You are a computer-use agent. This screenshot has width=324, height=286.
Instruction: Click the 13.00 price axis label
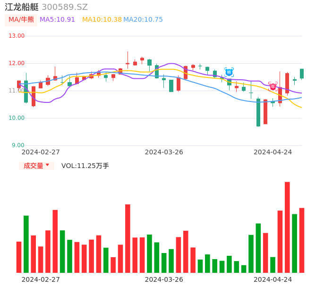[17, 36]
